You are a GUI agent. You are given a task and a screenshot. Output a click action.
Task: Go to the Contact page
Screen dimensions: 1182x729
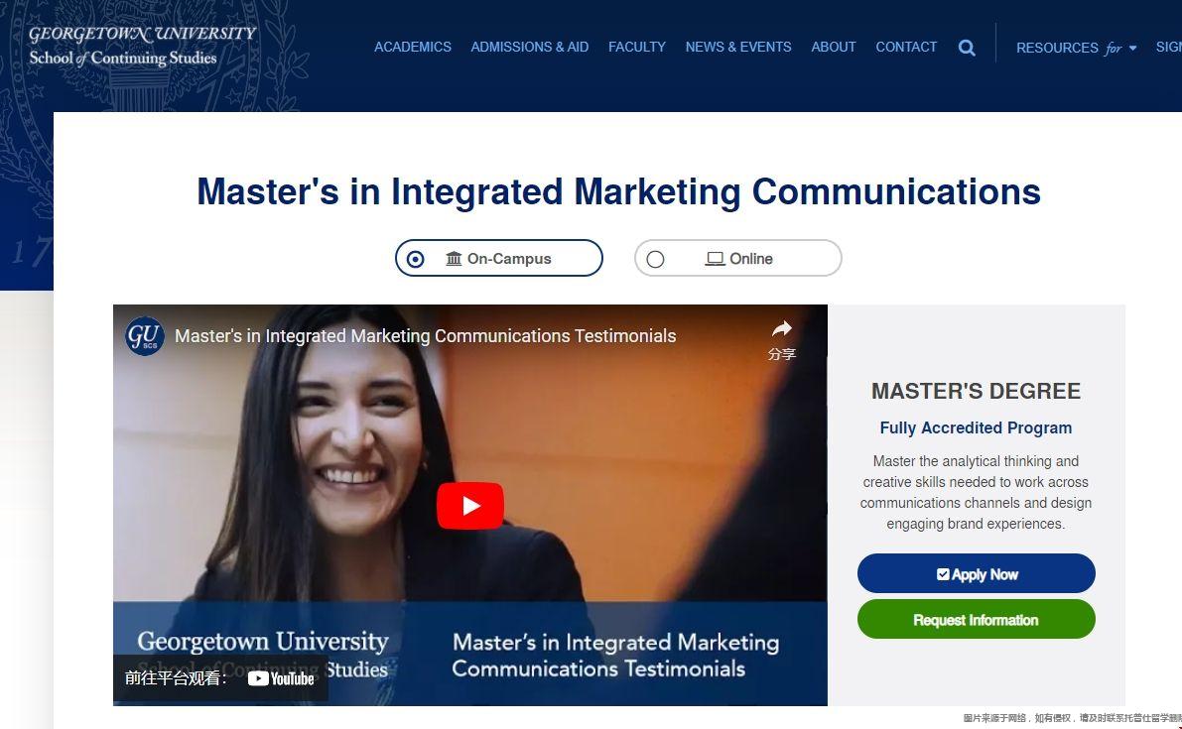(x=906, y=47)
